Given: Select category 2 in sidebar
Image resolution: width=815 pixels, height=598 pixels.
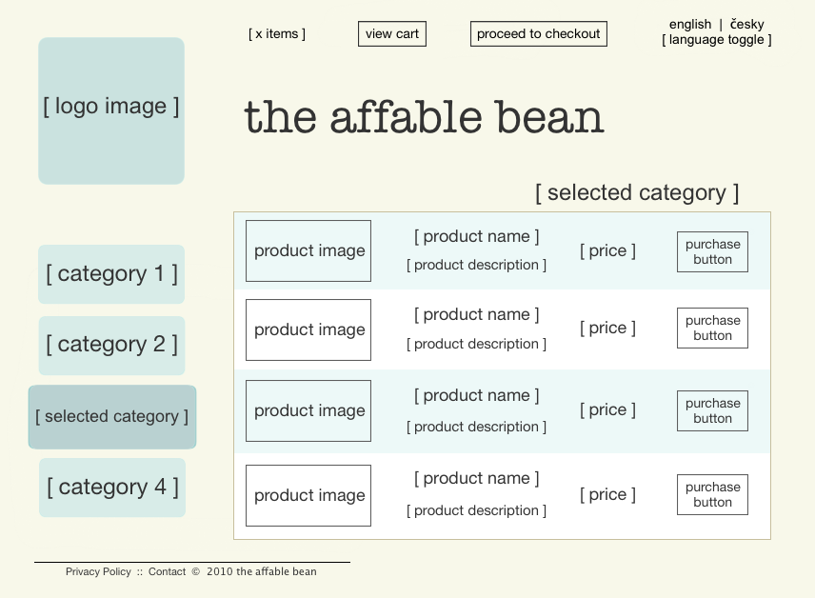Looking at the screenshot, I should (111, 345).
